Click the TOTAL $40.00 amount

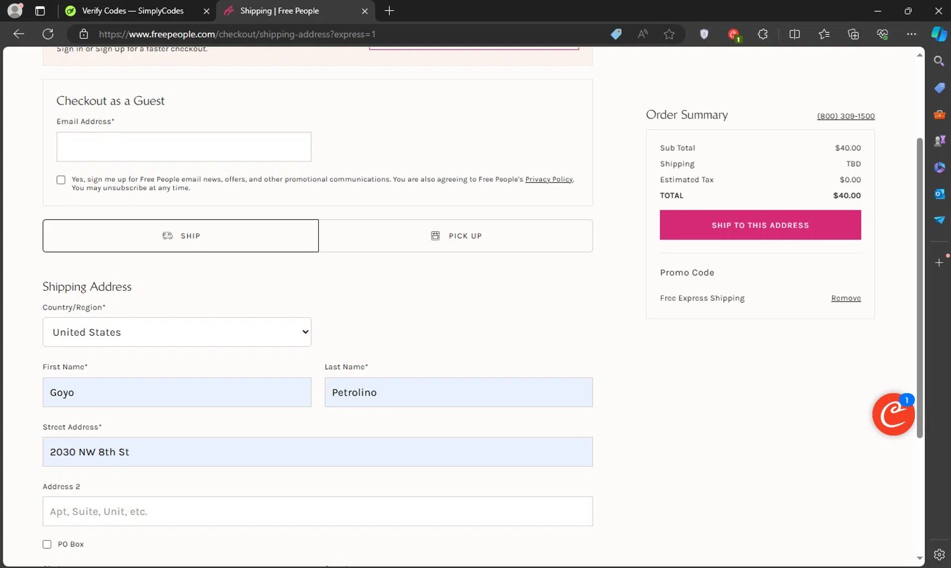point(846,196)
